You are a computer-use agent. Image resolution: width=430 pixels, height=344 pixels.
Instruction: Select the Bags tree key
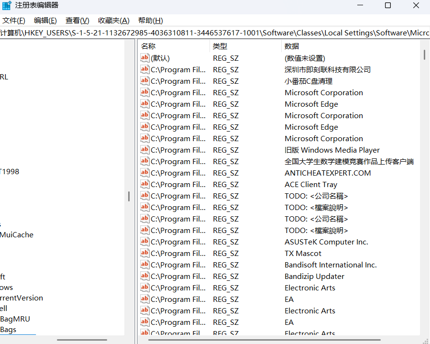[x=8, y=330]
